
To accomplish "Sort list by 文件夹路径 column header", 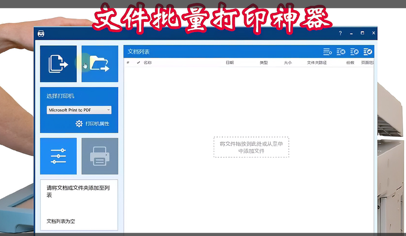I will coord(317,63).
